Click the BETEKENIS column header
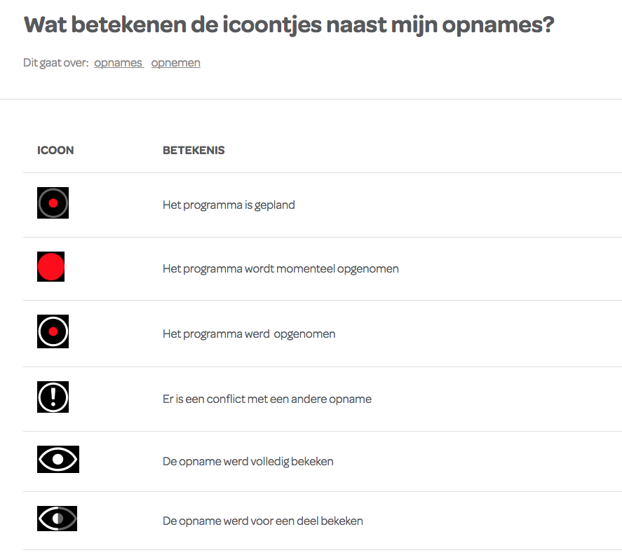This screenshot has height=555, width=622. (194, 150)
